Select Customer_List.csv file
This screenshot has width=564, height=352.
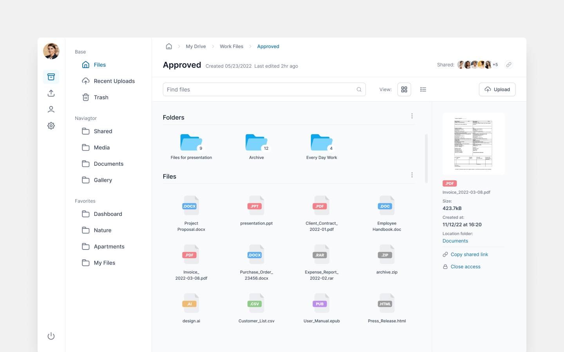257,309
